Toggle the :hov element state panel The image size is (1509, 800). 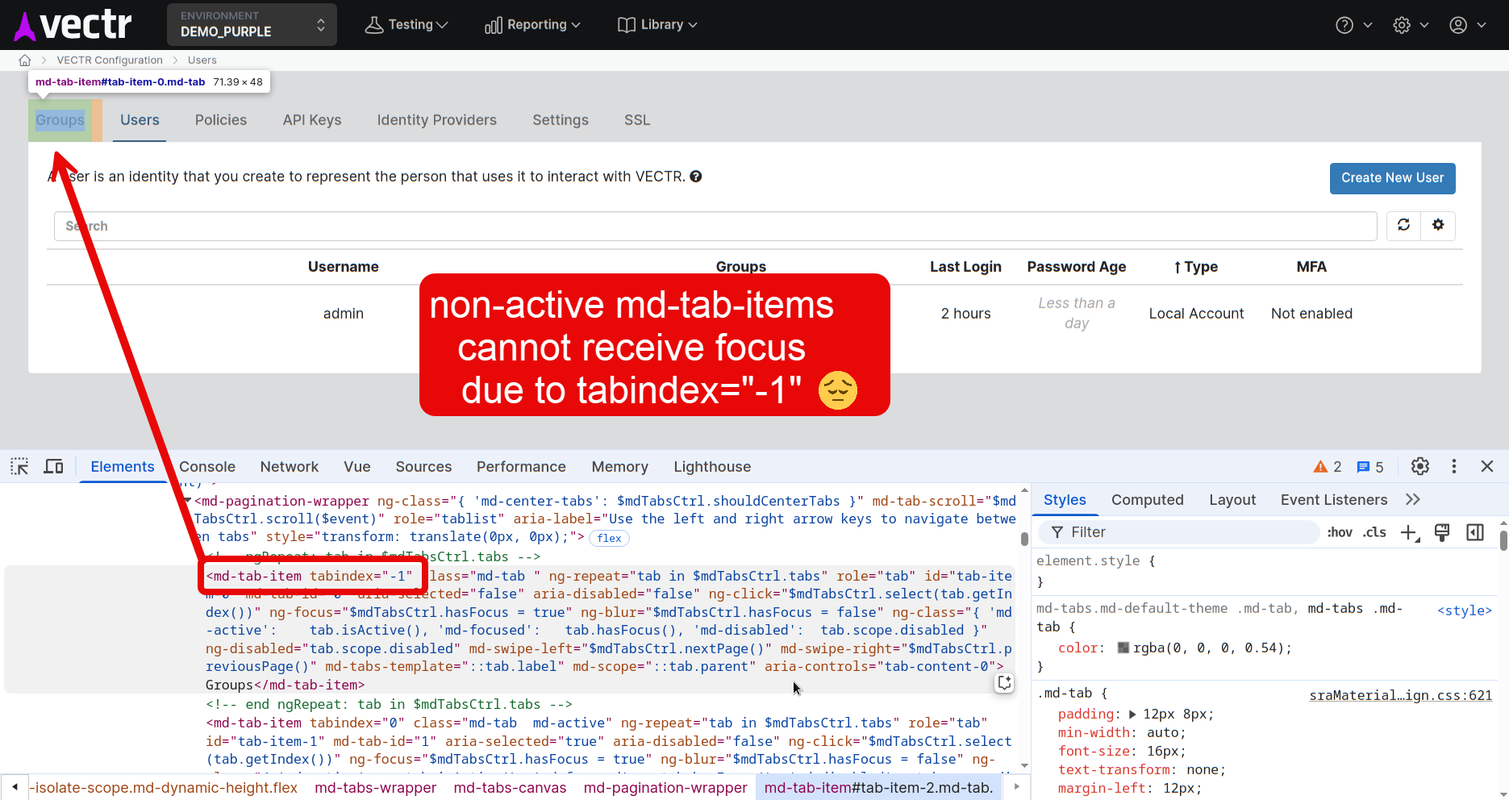point(1340,532)
